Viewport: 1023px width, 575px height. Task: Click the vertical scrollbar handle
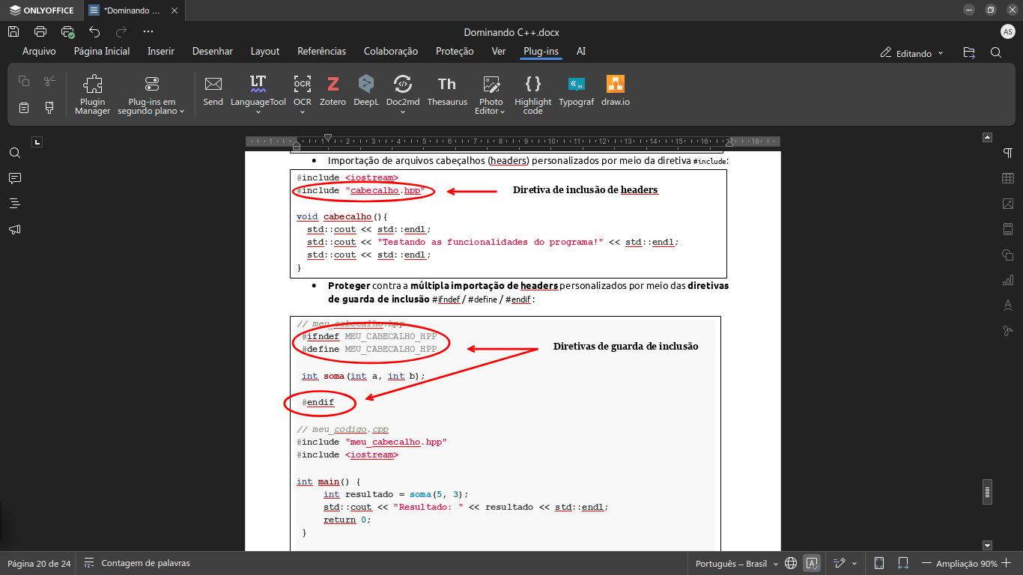tap(987, 492)
